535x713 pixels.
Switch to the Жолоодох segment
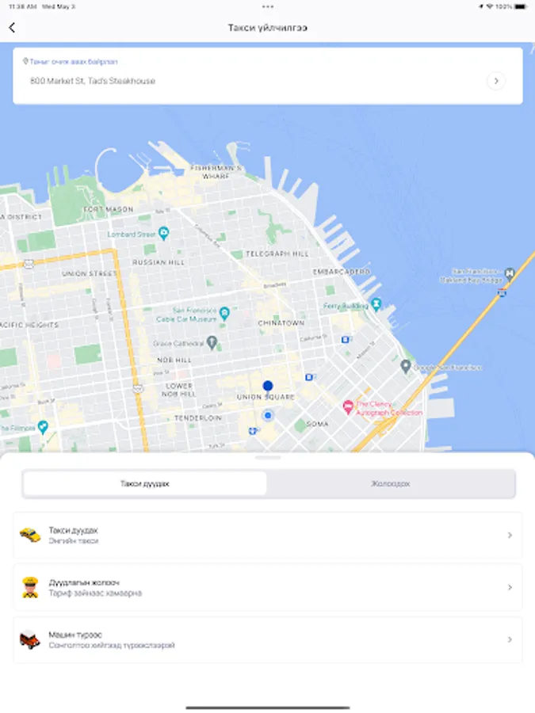pyautogui.click(x=391, y=483)
